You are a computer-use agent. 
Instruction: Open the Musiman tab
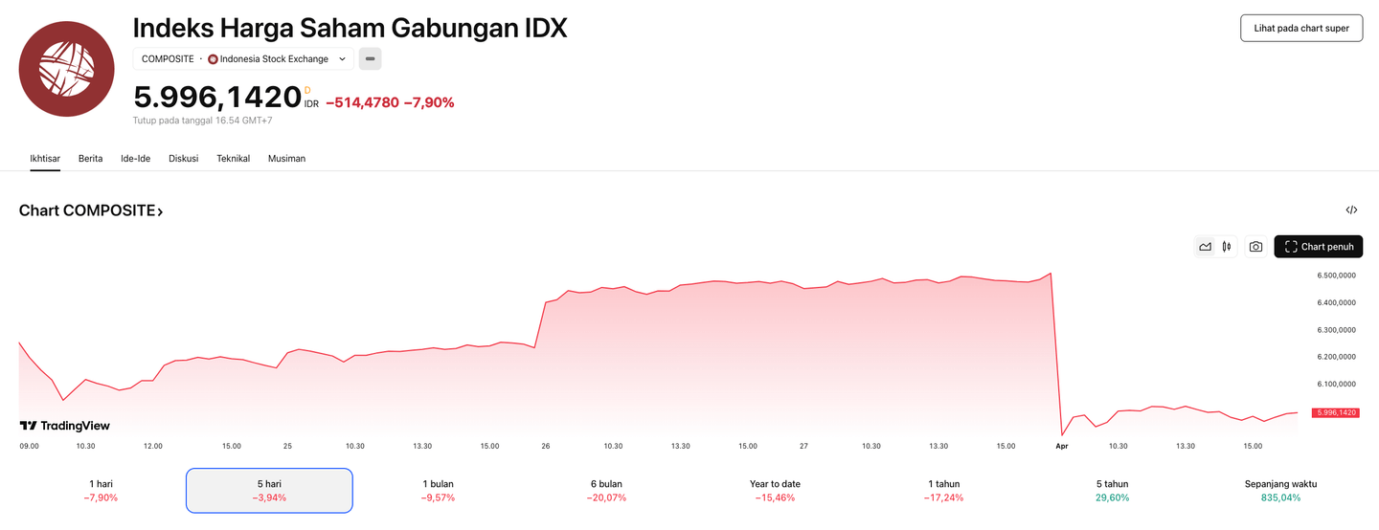coord(286,159)
